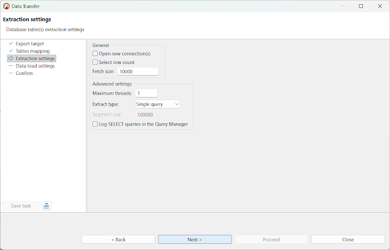Close the Data Transfer window via X

pos(380,6)
